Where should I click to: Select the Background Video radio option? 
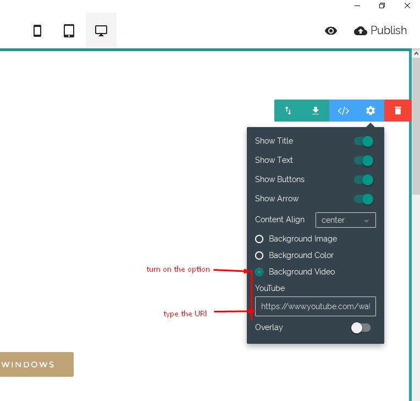(x=259, y=272)
